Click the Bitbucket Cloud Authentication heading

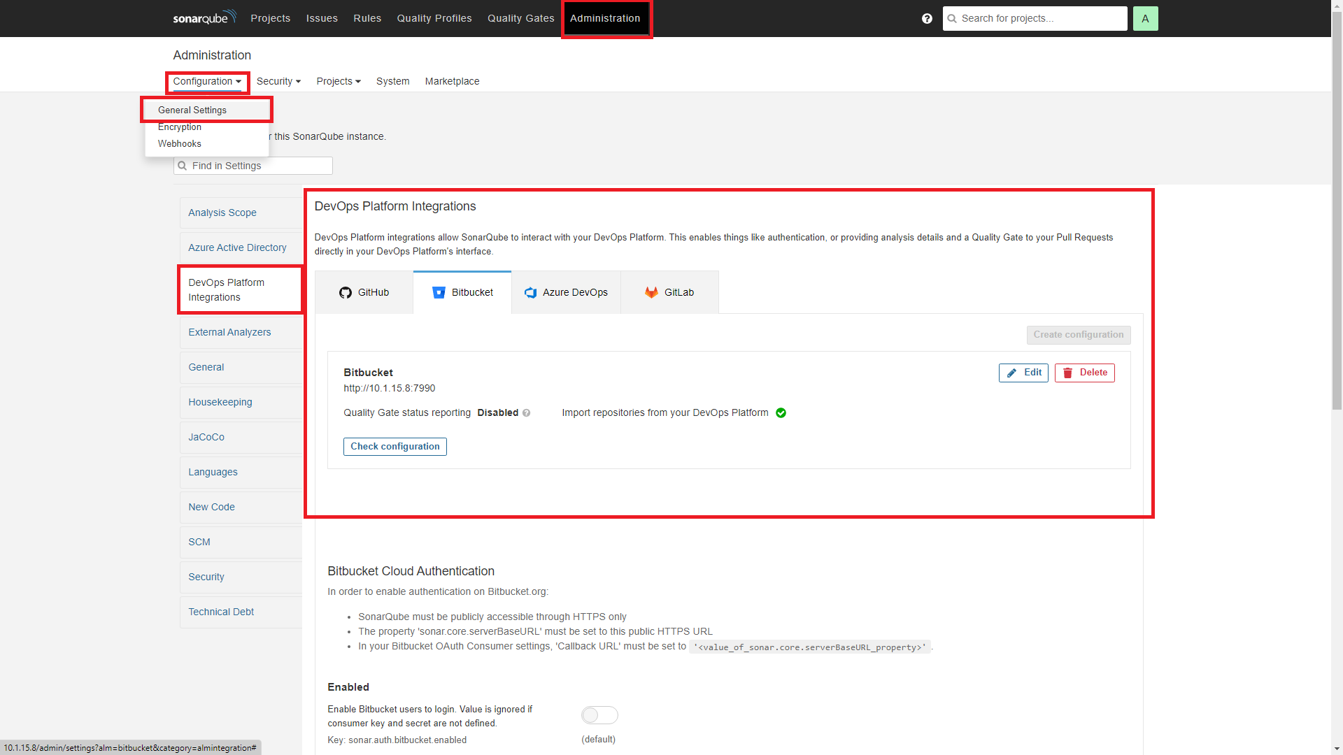[411, 572]
